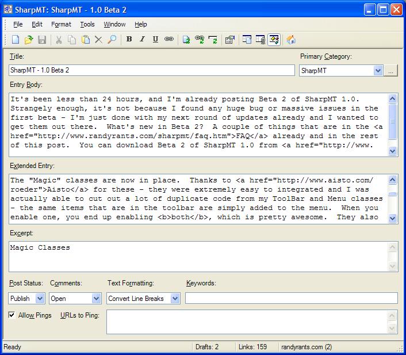
Task: Click the document refresh icon with green arrow
Action: pos(186,40)
